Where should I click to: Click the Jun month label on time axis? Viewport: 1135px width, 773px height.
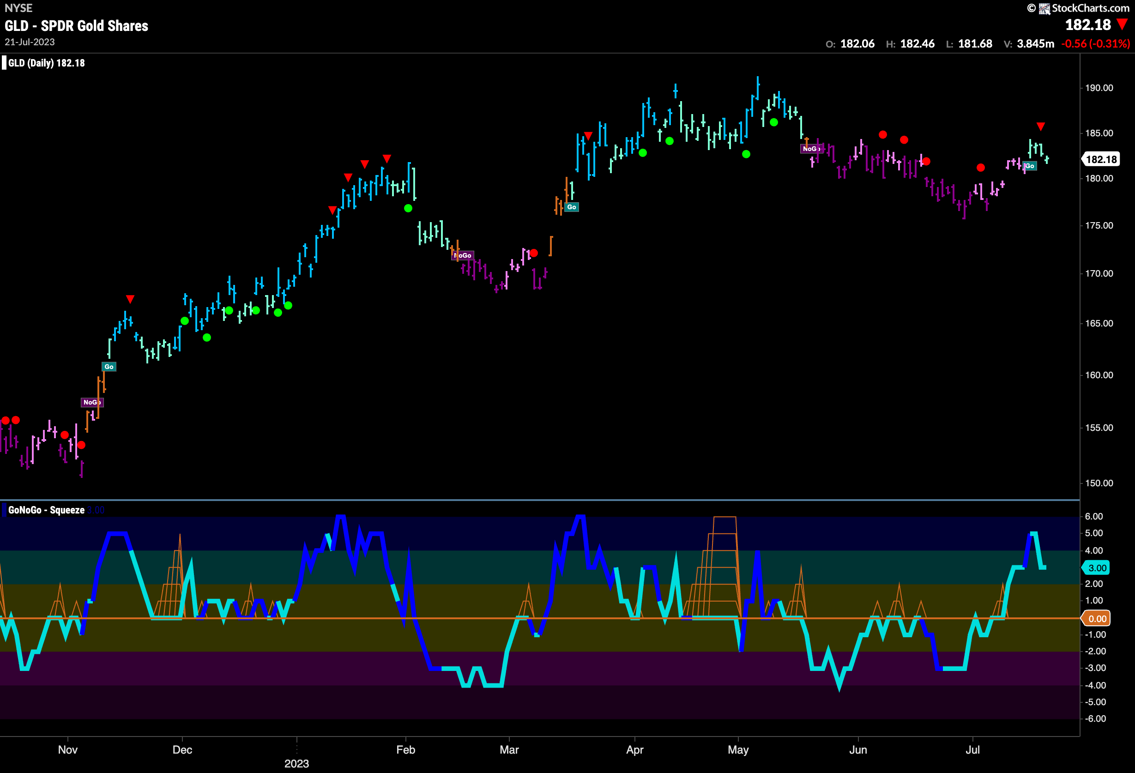(x=858, y=750)
